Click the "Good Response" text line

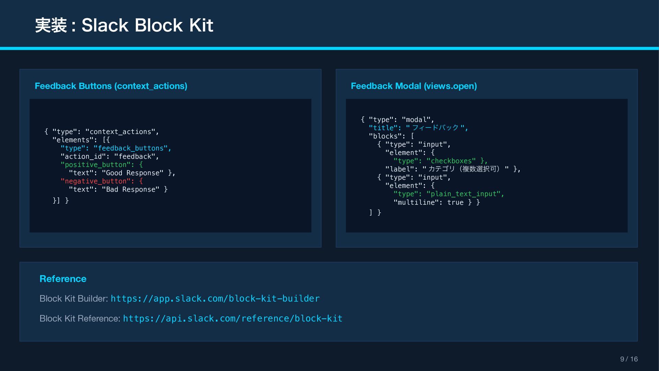click(122, 173)
